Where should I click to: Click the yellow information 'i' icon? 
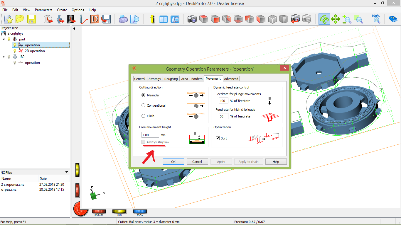tap(152, 19)
